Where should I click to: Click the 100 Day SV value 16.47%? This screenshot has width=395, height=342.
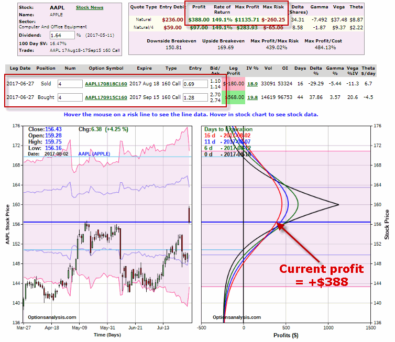point(58,43)
